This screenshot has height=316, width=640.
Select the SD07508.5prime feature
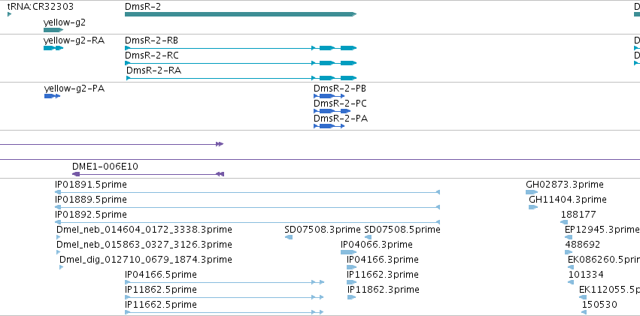[369, 237]
